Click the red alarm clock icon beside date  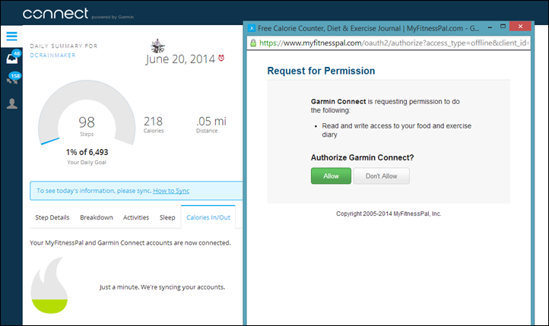tap(221, 58)
